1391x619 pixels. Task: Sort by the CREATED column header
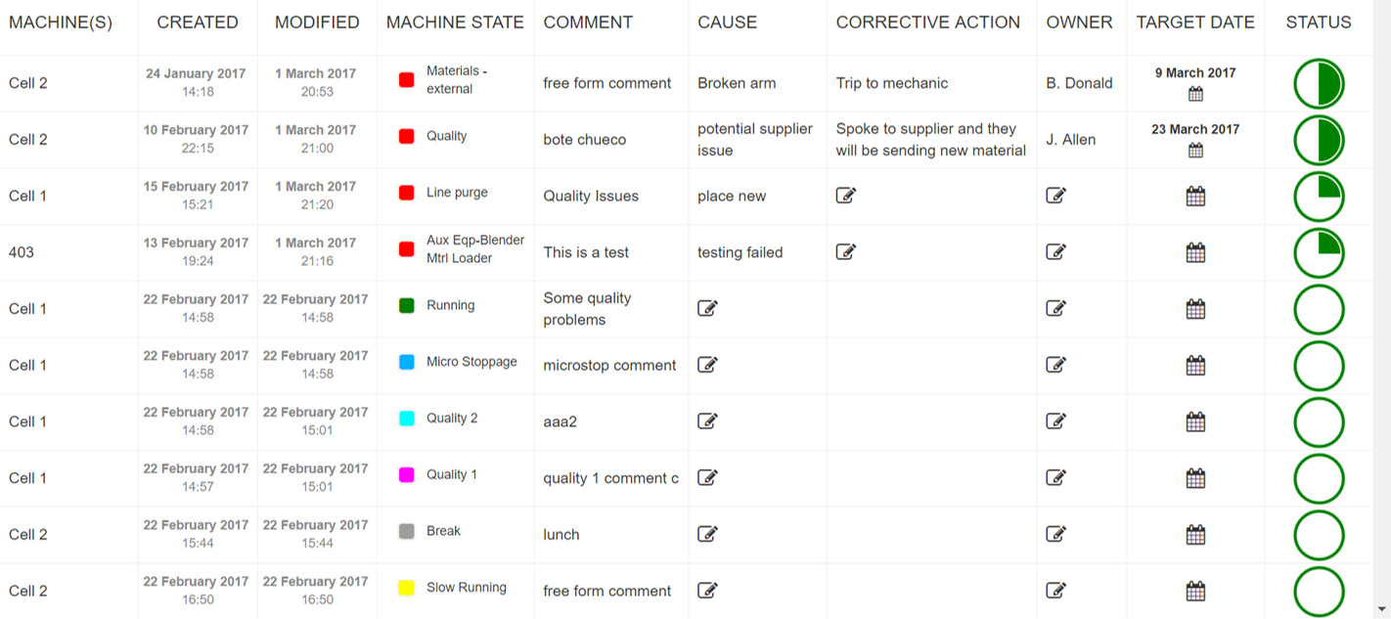(x=198, y=22)
